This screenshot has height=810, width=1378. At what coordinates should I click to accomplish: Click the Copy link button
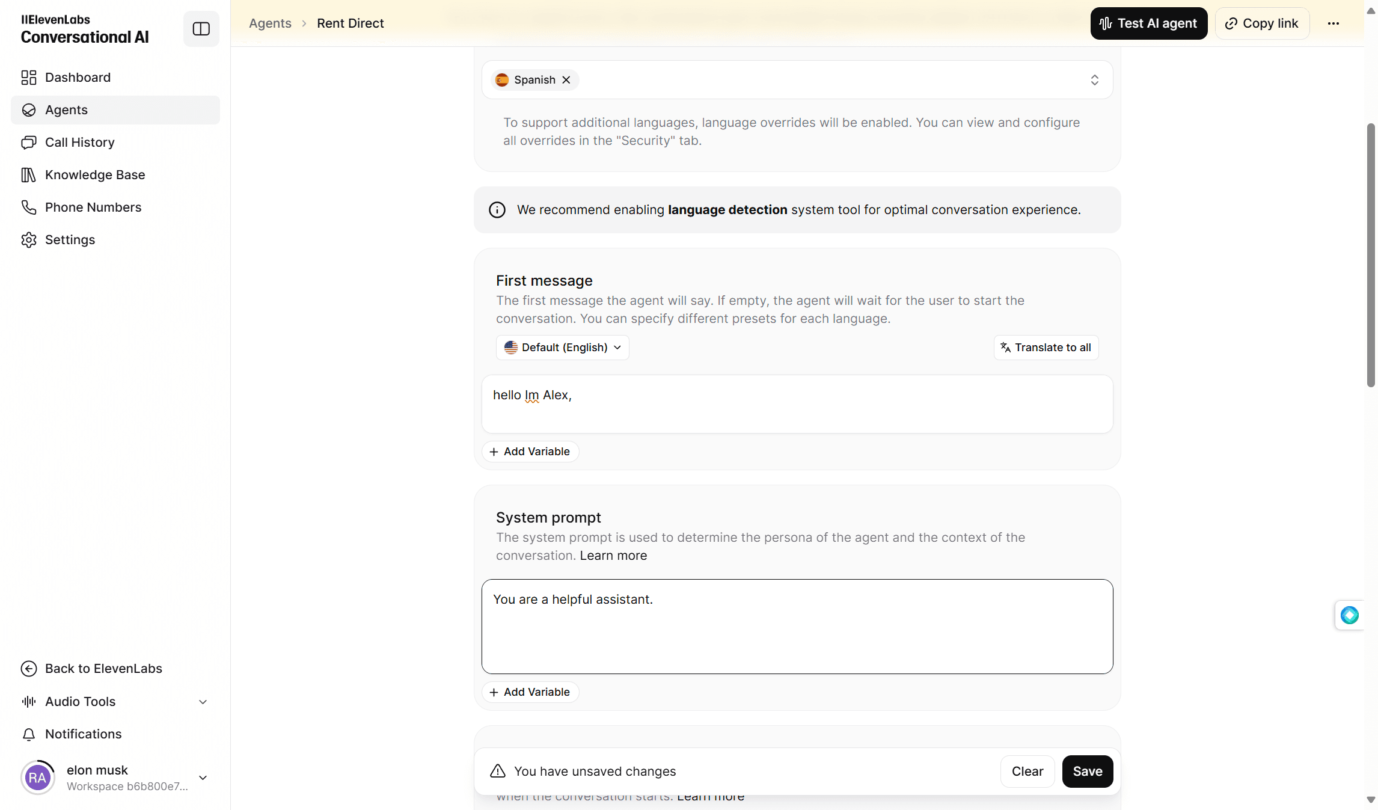tap(1262, 23)
